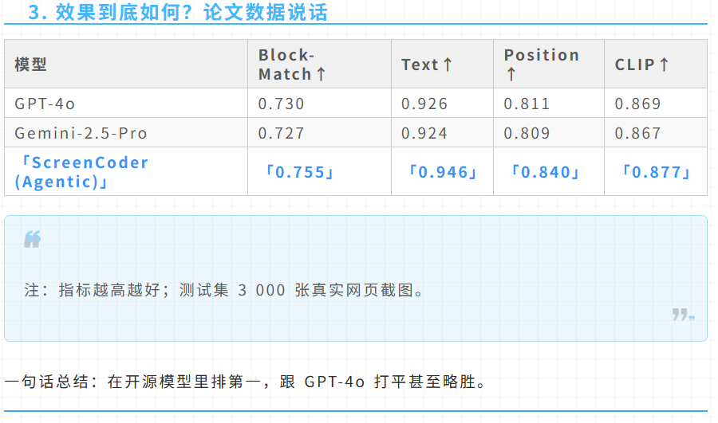Select the "Text ↑" column header
Image resolution: width=718 pixels, height=423 pixels.
tap(442, 64)
